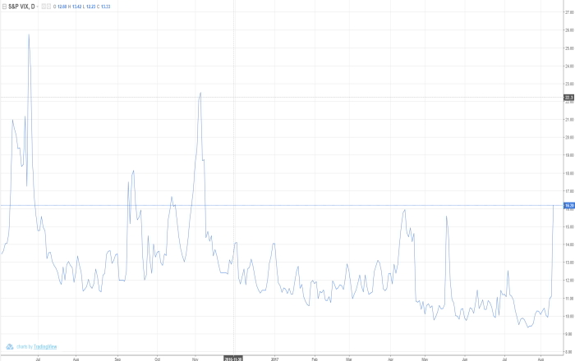Viewport: 575px width, 361px height.
Task: Click the Sep label on time axis
Action: point(117,359)
